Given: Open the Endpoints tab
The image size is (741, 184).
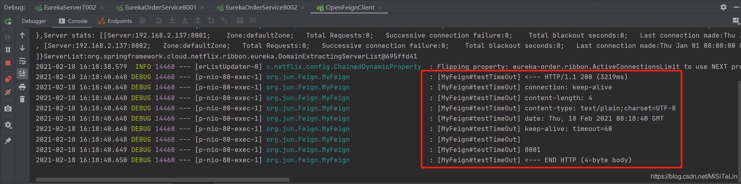Looking at the screenshot, I should 115,21.
